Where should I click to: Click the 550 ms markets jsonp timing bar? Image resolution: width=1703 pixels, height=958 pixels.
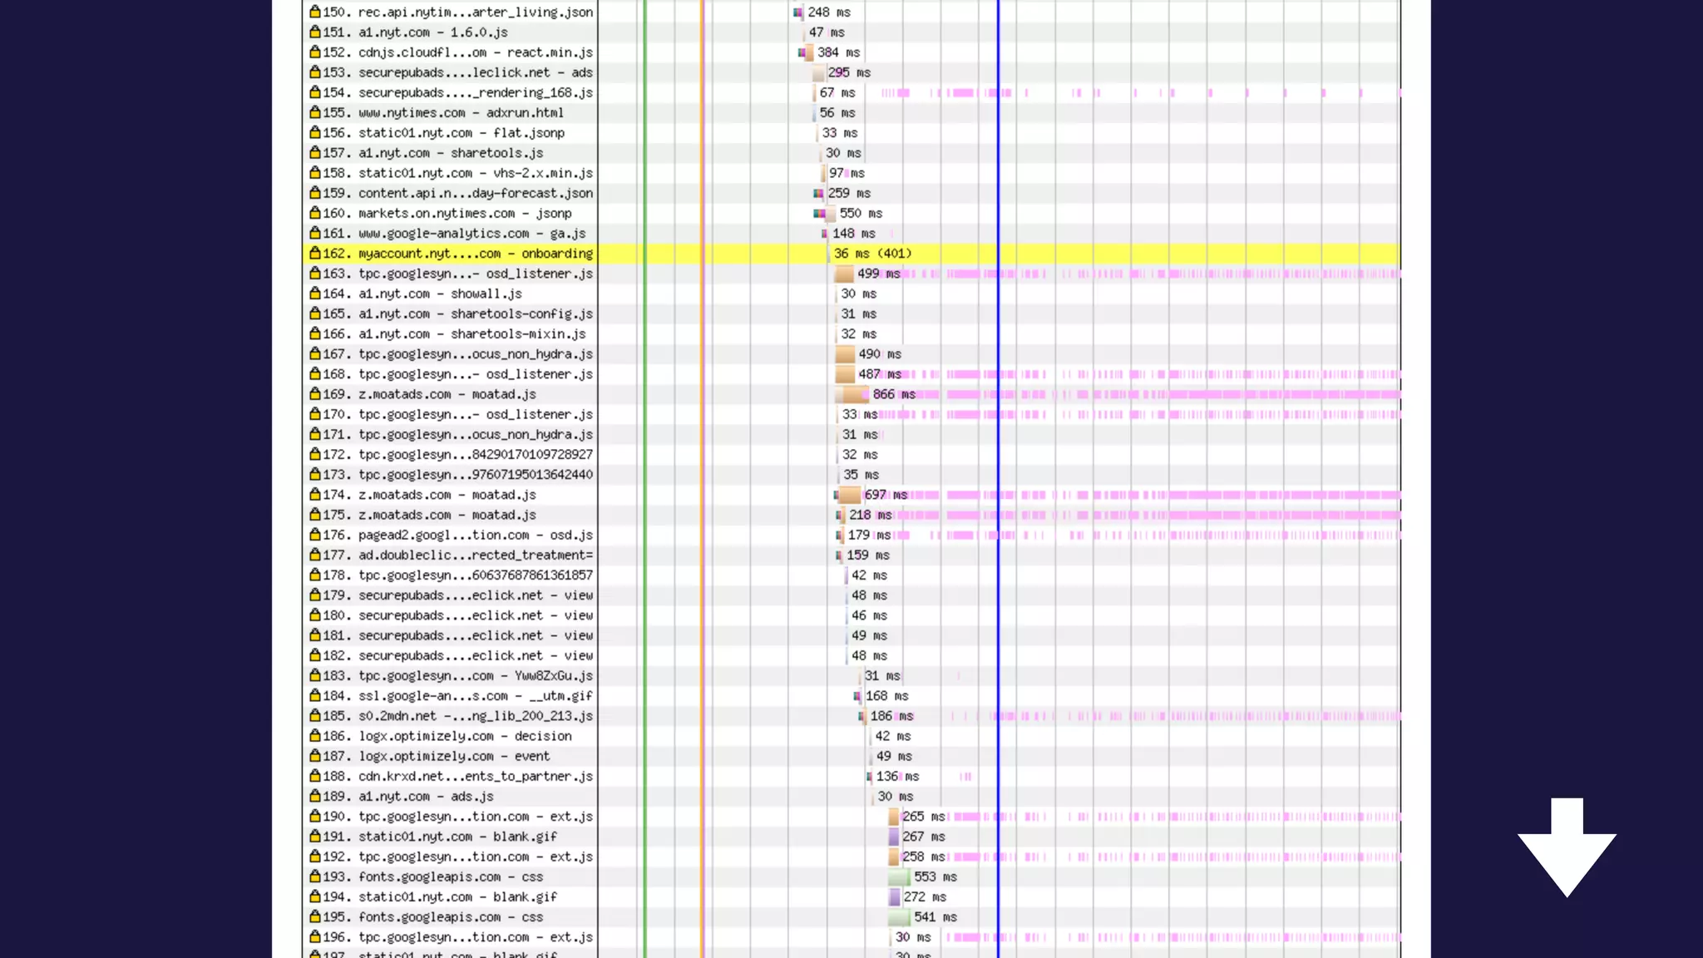(x=829, y=214)
